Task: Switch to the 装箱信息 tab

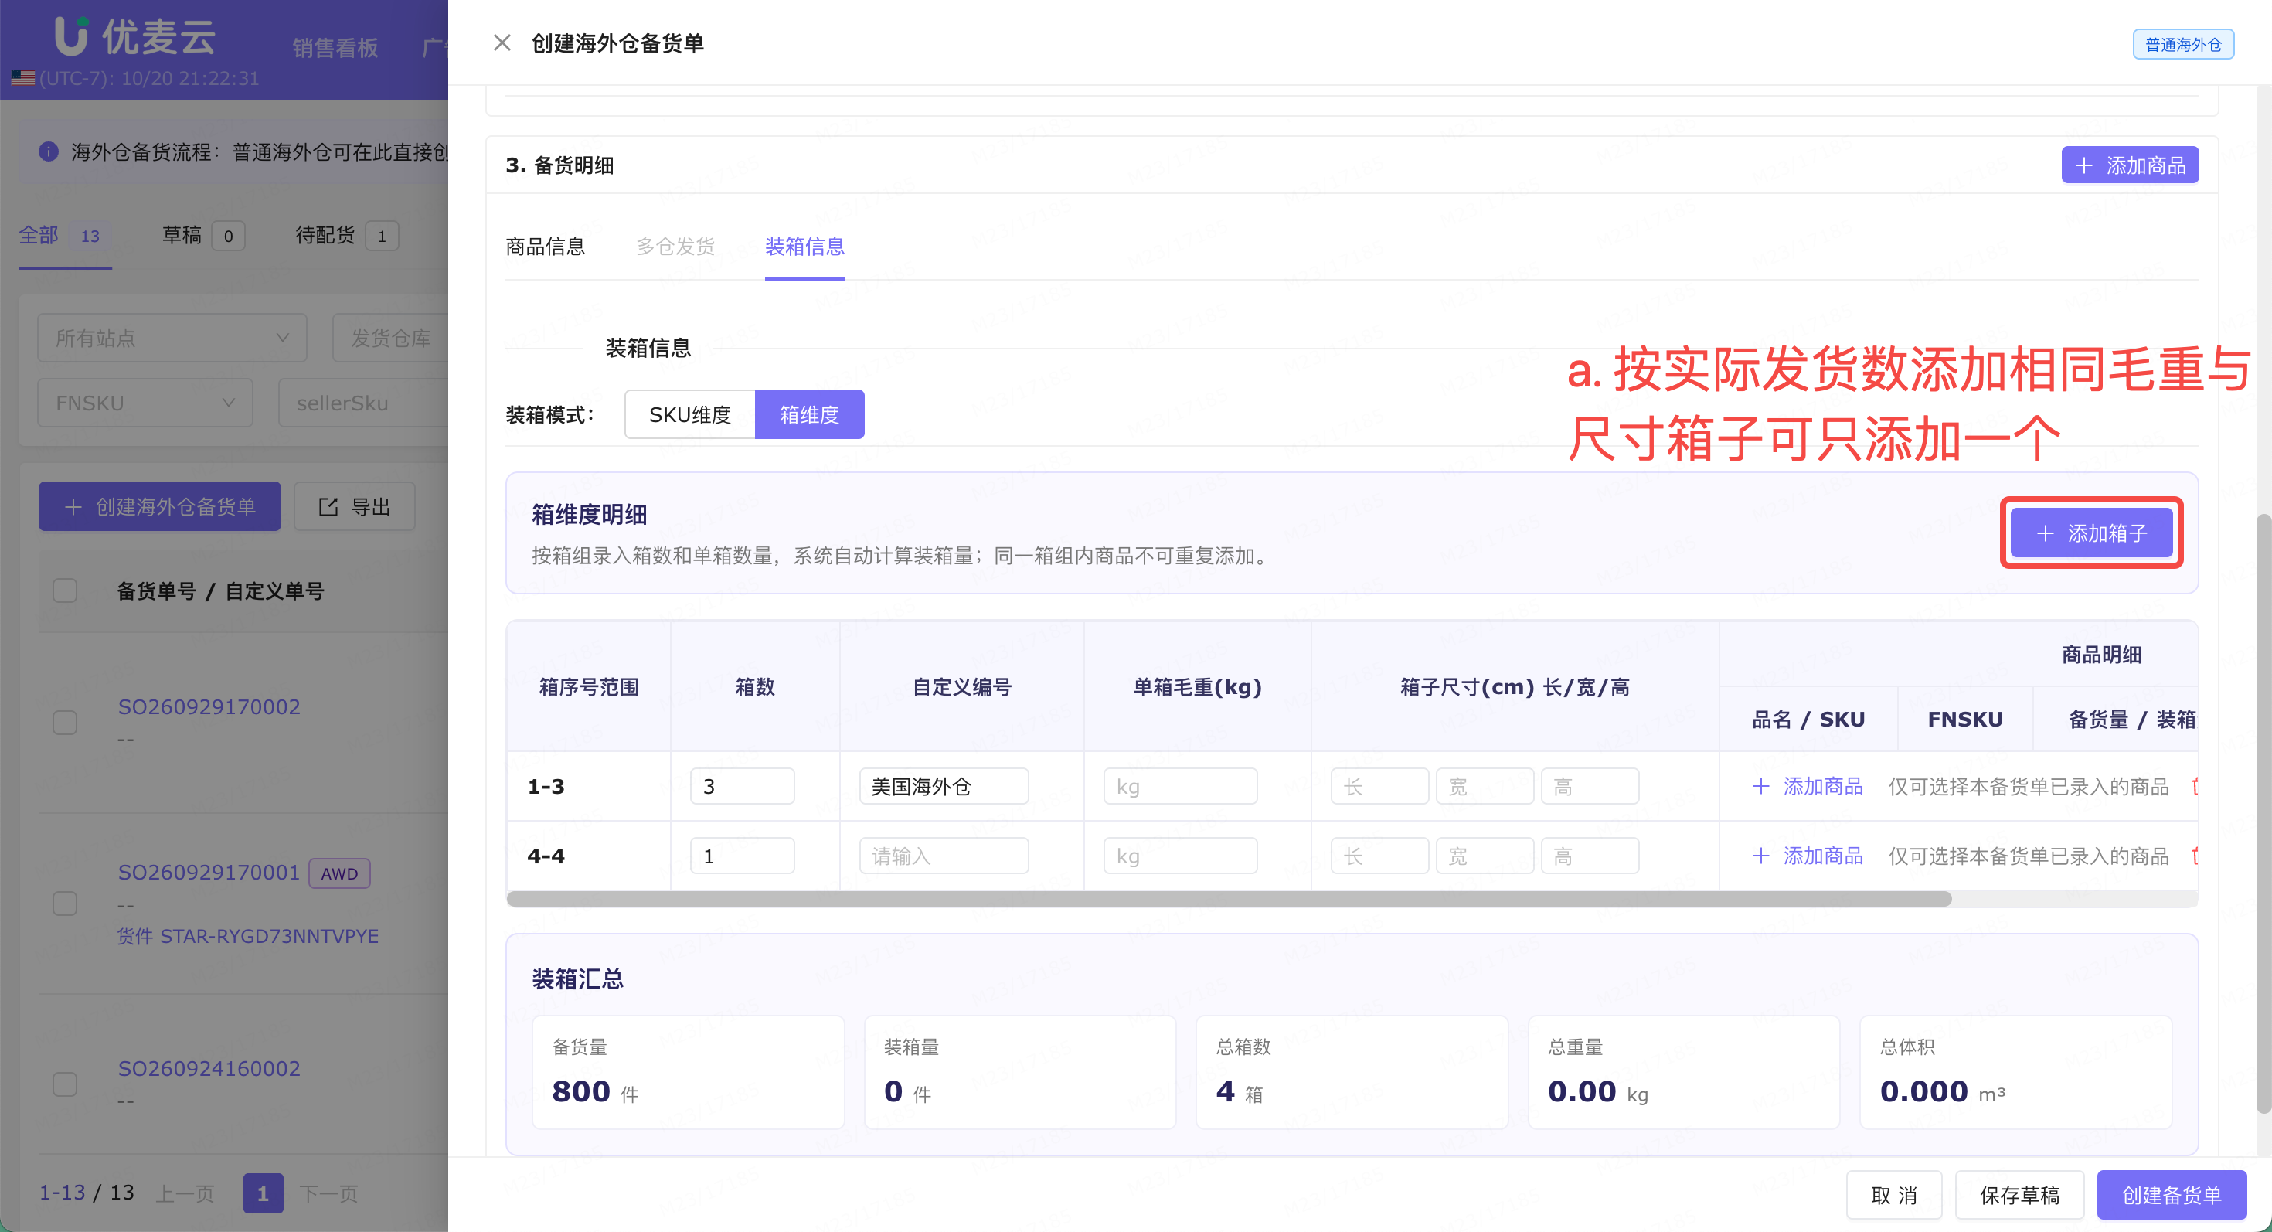Action: (x=804, y=247)
